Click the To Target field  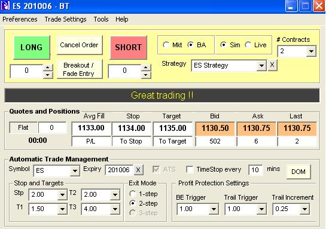[x=172, y=141]
